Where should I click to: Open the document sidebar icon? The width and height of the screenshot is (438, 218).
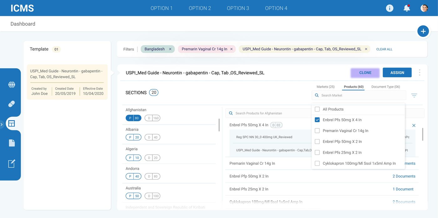click(12, 143)
